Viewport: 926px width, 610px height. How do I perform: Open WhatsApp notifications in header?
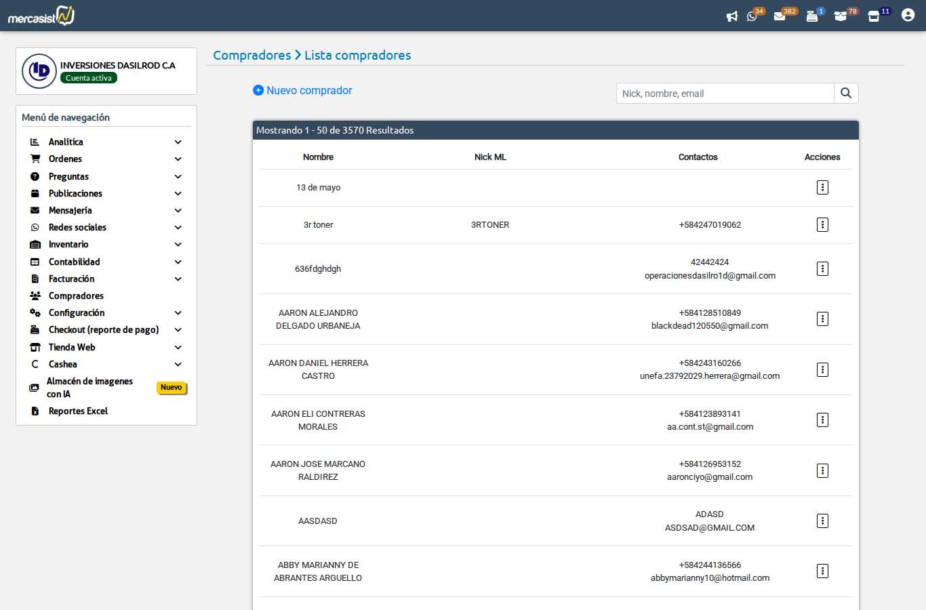pos(752,16)
